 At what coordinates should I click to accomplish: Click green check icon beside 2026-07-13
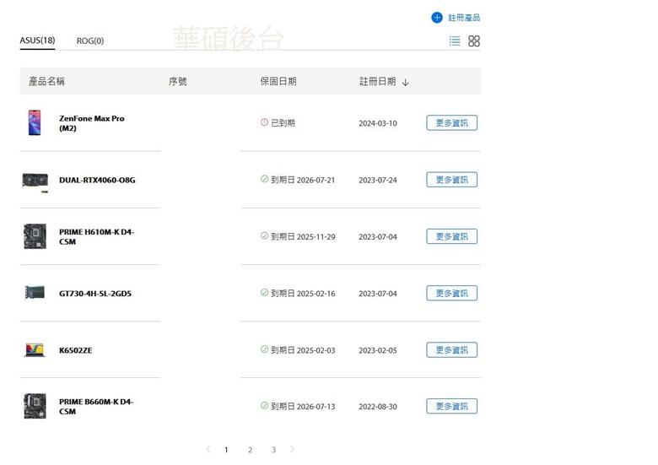[x=264, y=405]
